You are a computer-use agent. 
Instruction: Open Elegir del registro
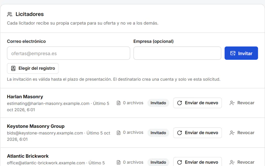(x=33, y=68)
